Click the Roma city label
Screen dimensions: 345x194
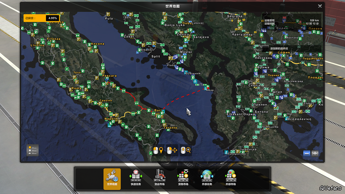coord(76,88)
